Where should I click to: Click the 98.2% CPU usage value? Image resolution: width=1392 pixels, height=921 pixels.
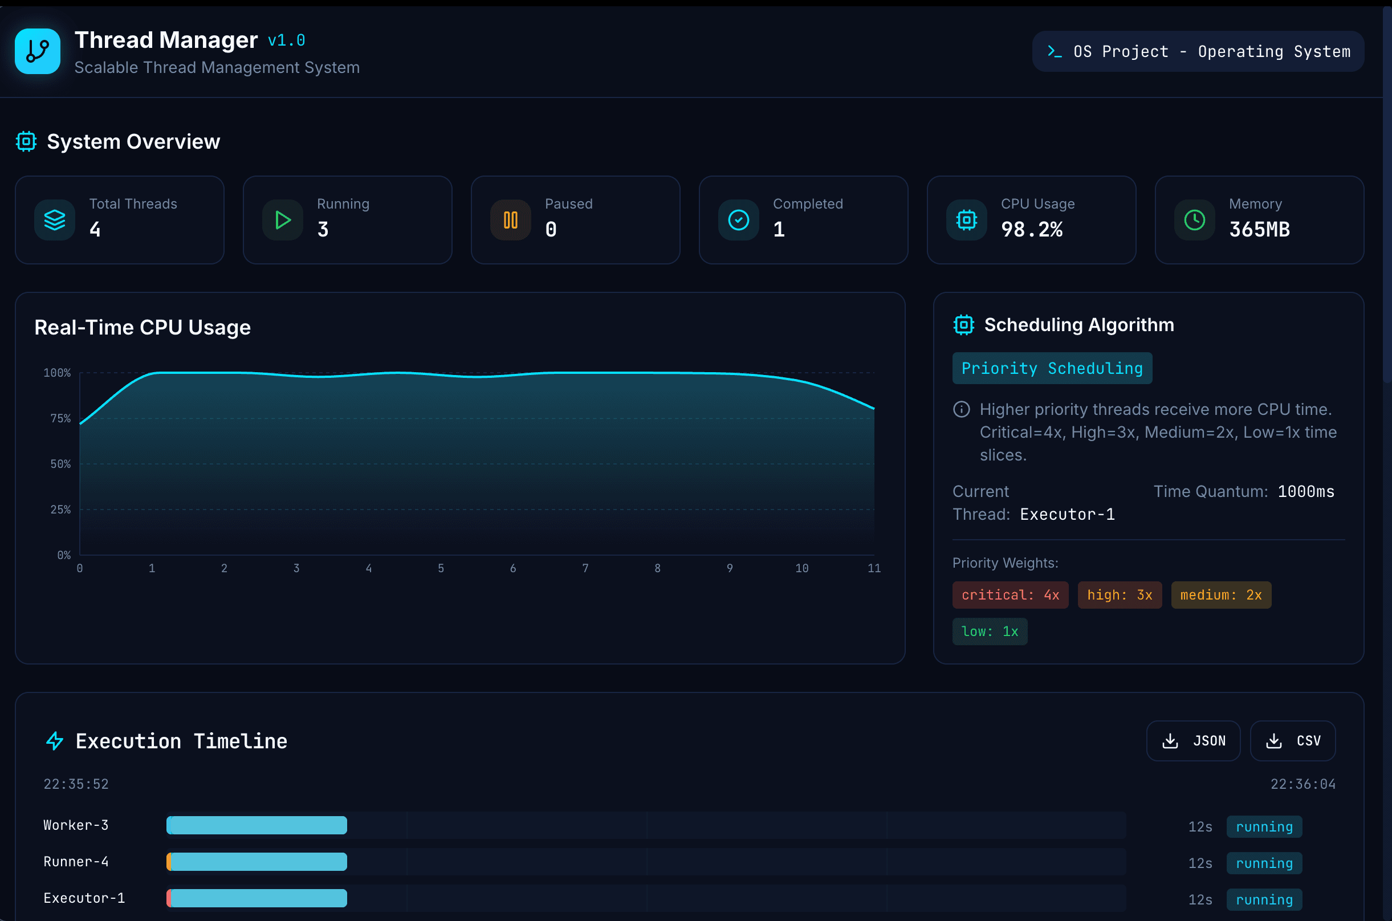1031,230
